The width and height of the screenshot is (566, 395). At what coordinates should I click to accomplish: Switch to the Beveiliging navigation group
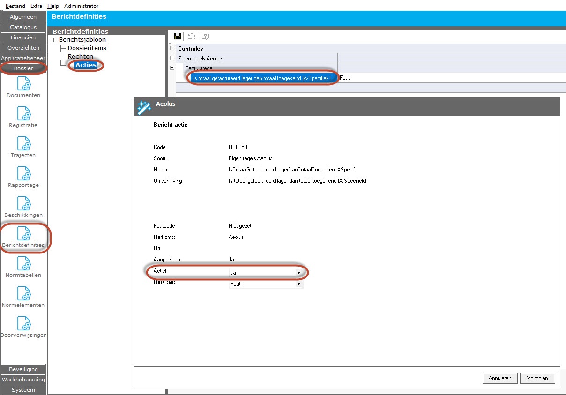tap(23, 369)
